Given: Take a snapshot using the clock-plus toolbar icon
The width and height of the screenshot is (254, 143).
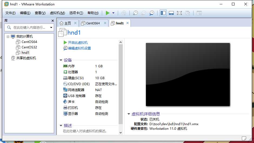Looking at the screenshot, I should click(x=135, y=13).
